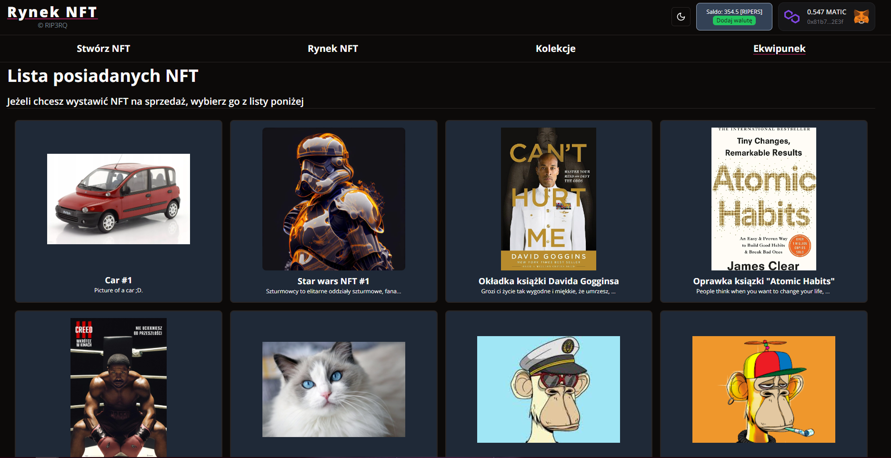Select the Atomic Habits book cover
This screenshot has height=458, width=891.
tap(764, 199)
